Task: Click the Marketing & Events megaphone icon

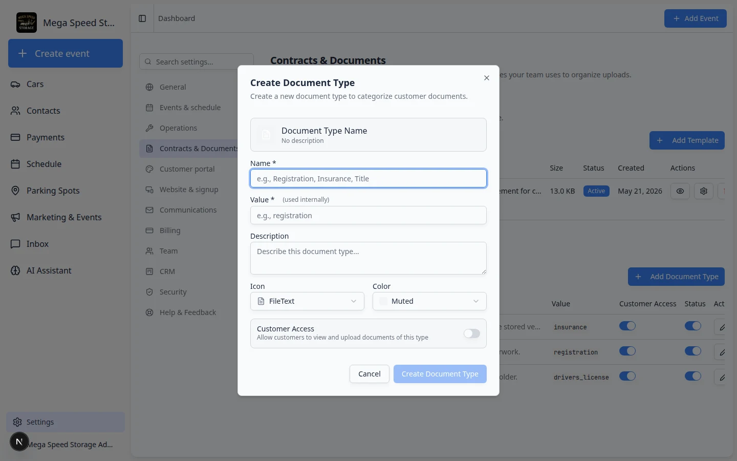Action: 15,217
